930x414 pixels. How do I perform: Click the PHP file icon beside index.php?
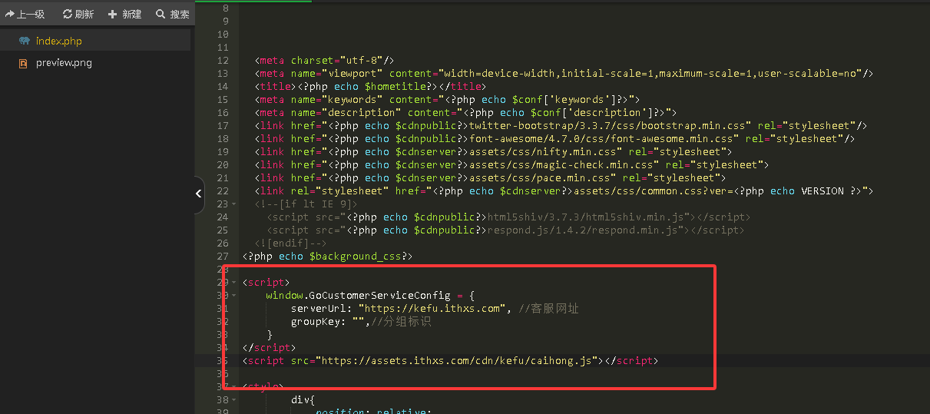coord(25,41)
